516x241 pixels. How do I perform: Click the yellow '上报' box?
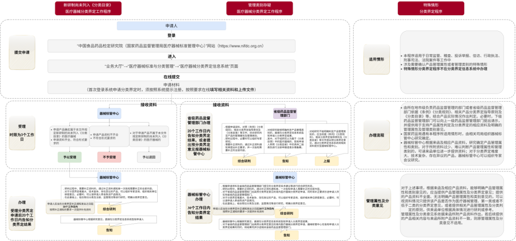326,161
